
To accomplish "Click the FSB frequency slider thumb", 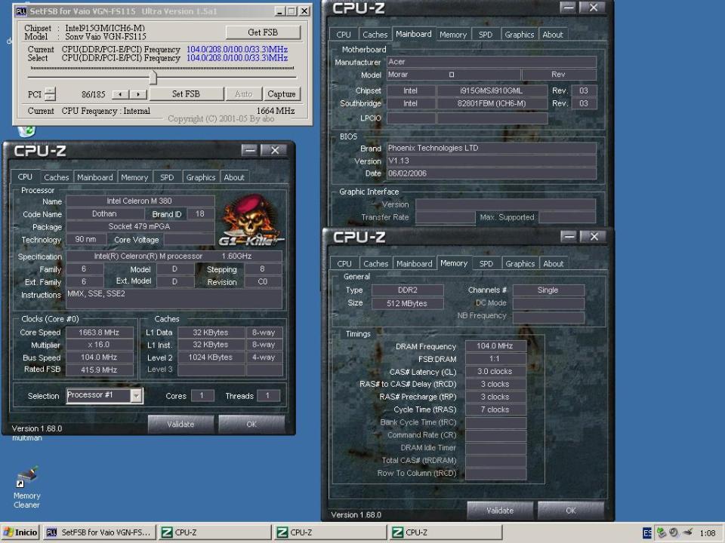I will point(153,77).
